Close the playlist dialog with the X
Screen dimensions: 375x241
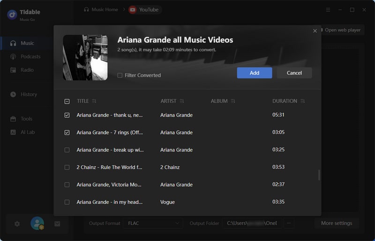pyautogui.click(x=315, y=31)
